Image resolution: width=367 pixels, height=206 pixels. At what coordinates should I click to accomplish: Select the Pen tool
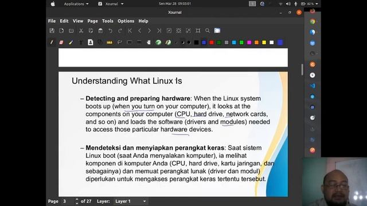click(52, 42)
